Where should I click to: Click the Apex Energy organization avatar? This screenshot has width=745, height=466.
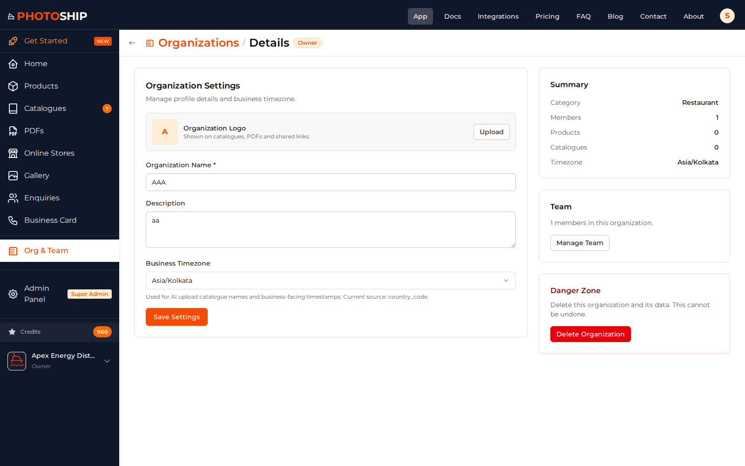(x=17, y=361)
